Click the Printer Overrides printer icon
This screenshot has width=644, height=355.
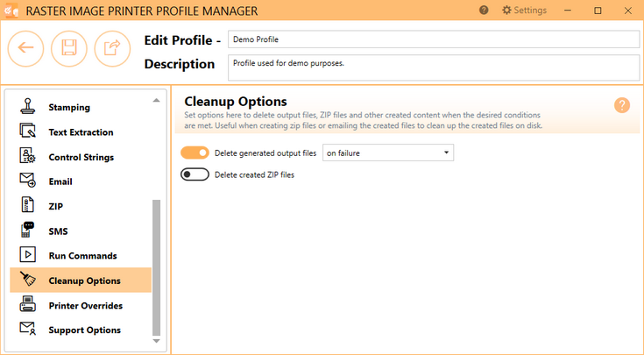27,304
